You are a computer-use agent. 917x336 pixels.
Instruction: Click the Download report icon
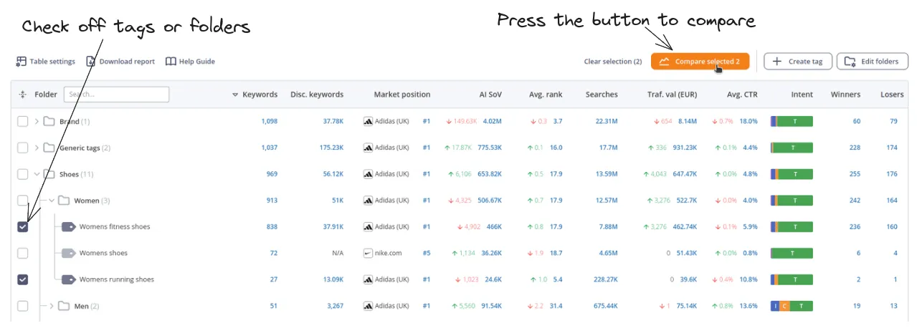tap(92, 62)
